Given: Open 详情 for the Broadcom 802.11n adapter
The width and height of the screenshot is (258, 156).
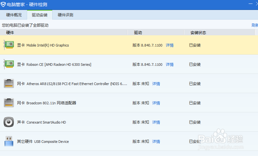Looking at the screenshot, I should click(156, 103).
